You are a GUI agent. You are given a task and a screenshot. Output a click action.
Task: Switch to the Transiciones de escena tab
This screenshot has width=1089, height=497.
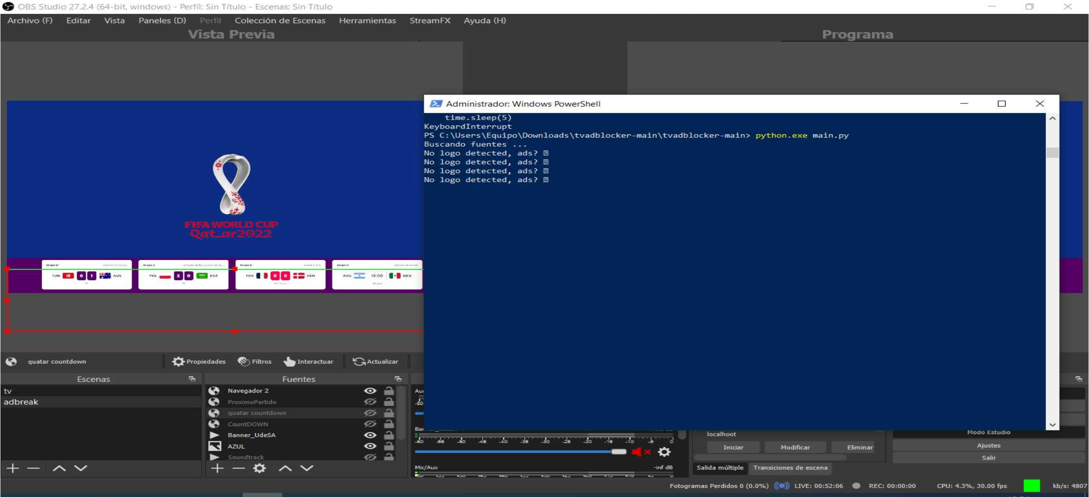tap(790, 468)
